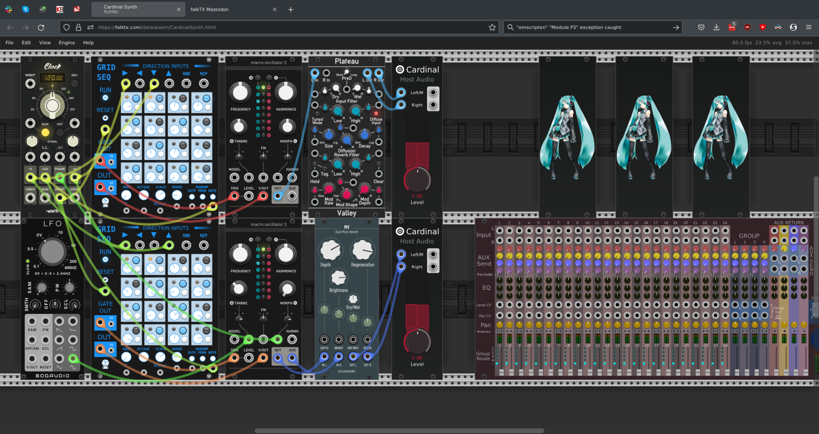Click the upper macro oscillator LEVEL input jack

[249, 196]
